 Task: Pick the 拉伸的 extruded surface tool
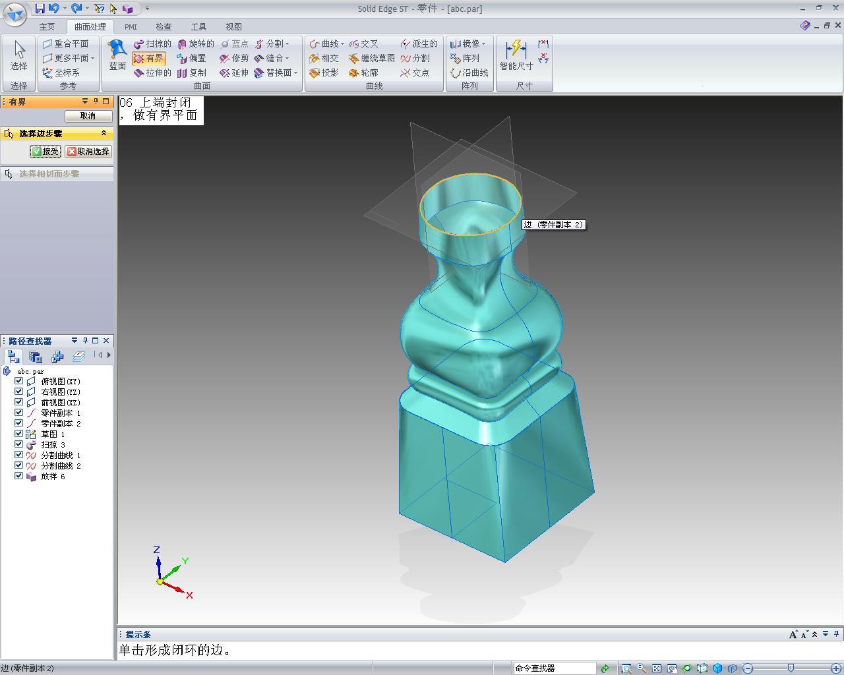coord(152,73)
